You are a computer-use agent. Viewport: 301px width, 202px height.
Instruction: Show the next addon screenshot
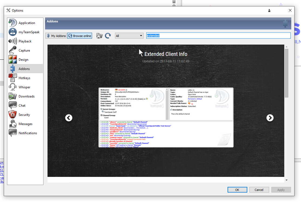(270, 118)
